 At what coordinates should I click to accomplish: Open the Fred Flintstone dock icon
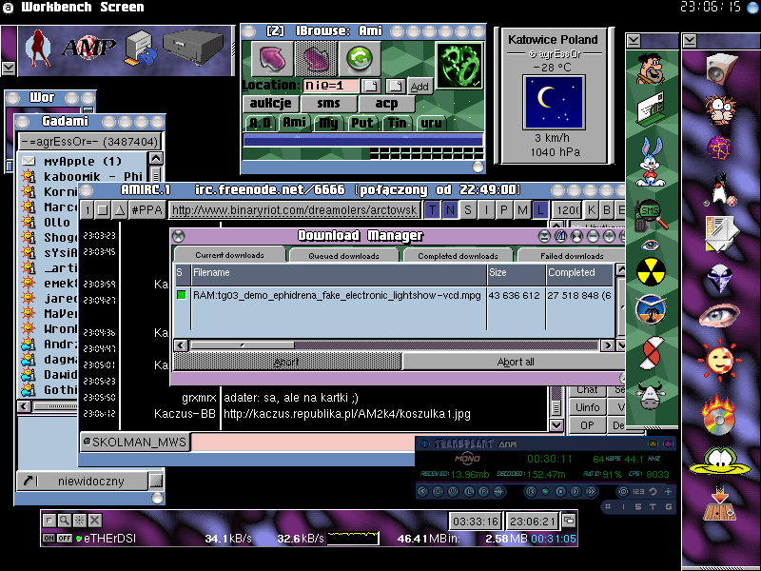click(651, 68)
